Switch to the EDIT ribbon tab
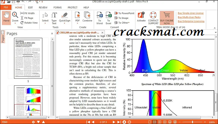The height and width of the screenshot is (124, 218). click(x=30, y=7)
